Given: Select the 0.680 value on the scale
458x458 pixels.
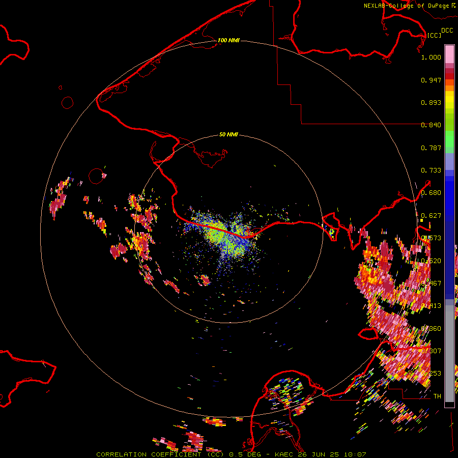Looking at the screenshot, I should pos(431,193).
